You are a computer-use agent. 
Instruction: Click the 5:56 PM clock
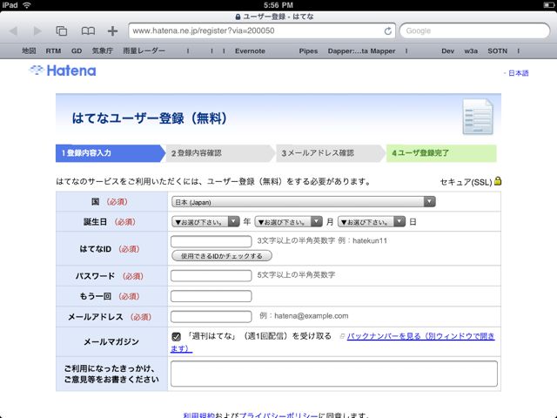[278, 5]
